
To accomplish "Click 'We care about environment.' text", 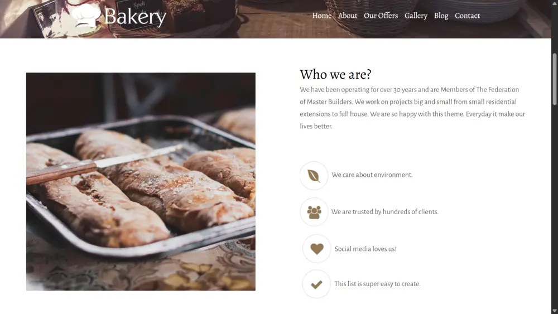I will [x=372, y=175].
